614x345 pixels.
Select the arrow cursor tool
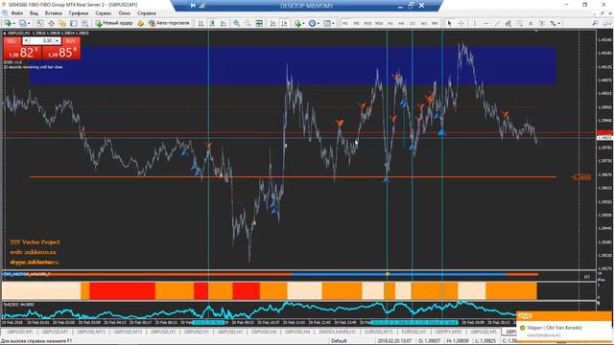coord(450,23)
